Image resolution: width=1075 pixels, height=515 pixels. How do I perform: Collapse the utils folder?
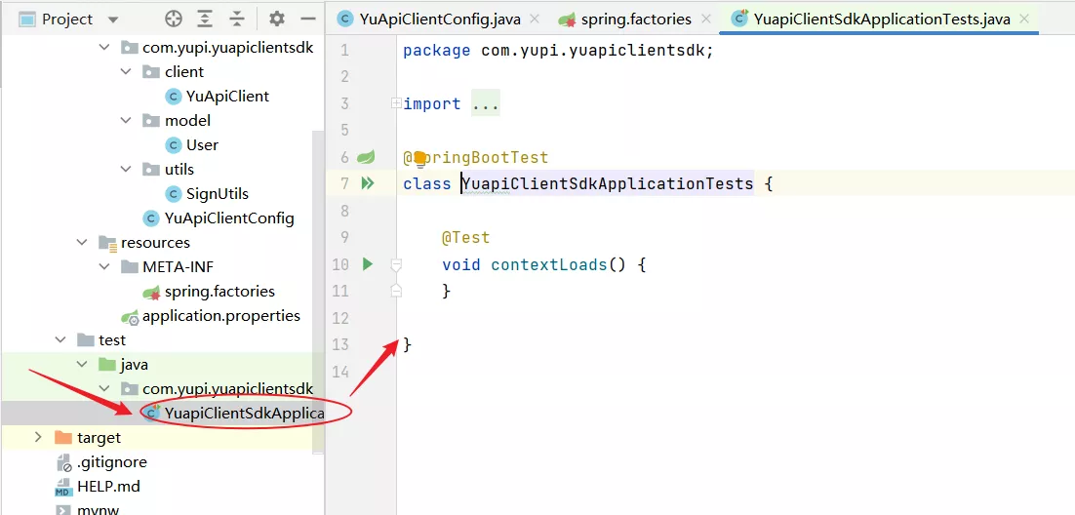[x=126, y=170]
